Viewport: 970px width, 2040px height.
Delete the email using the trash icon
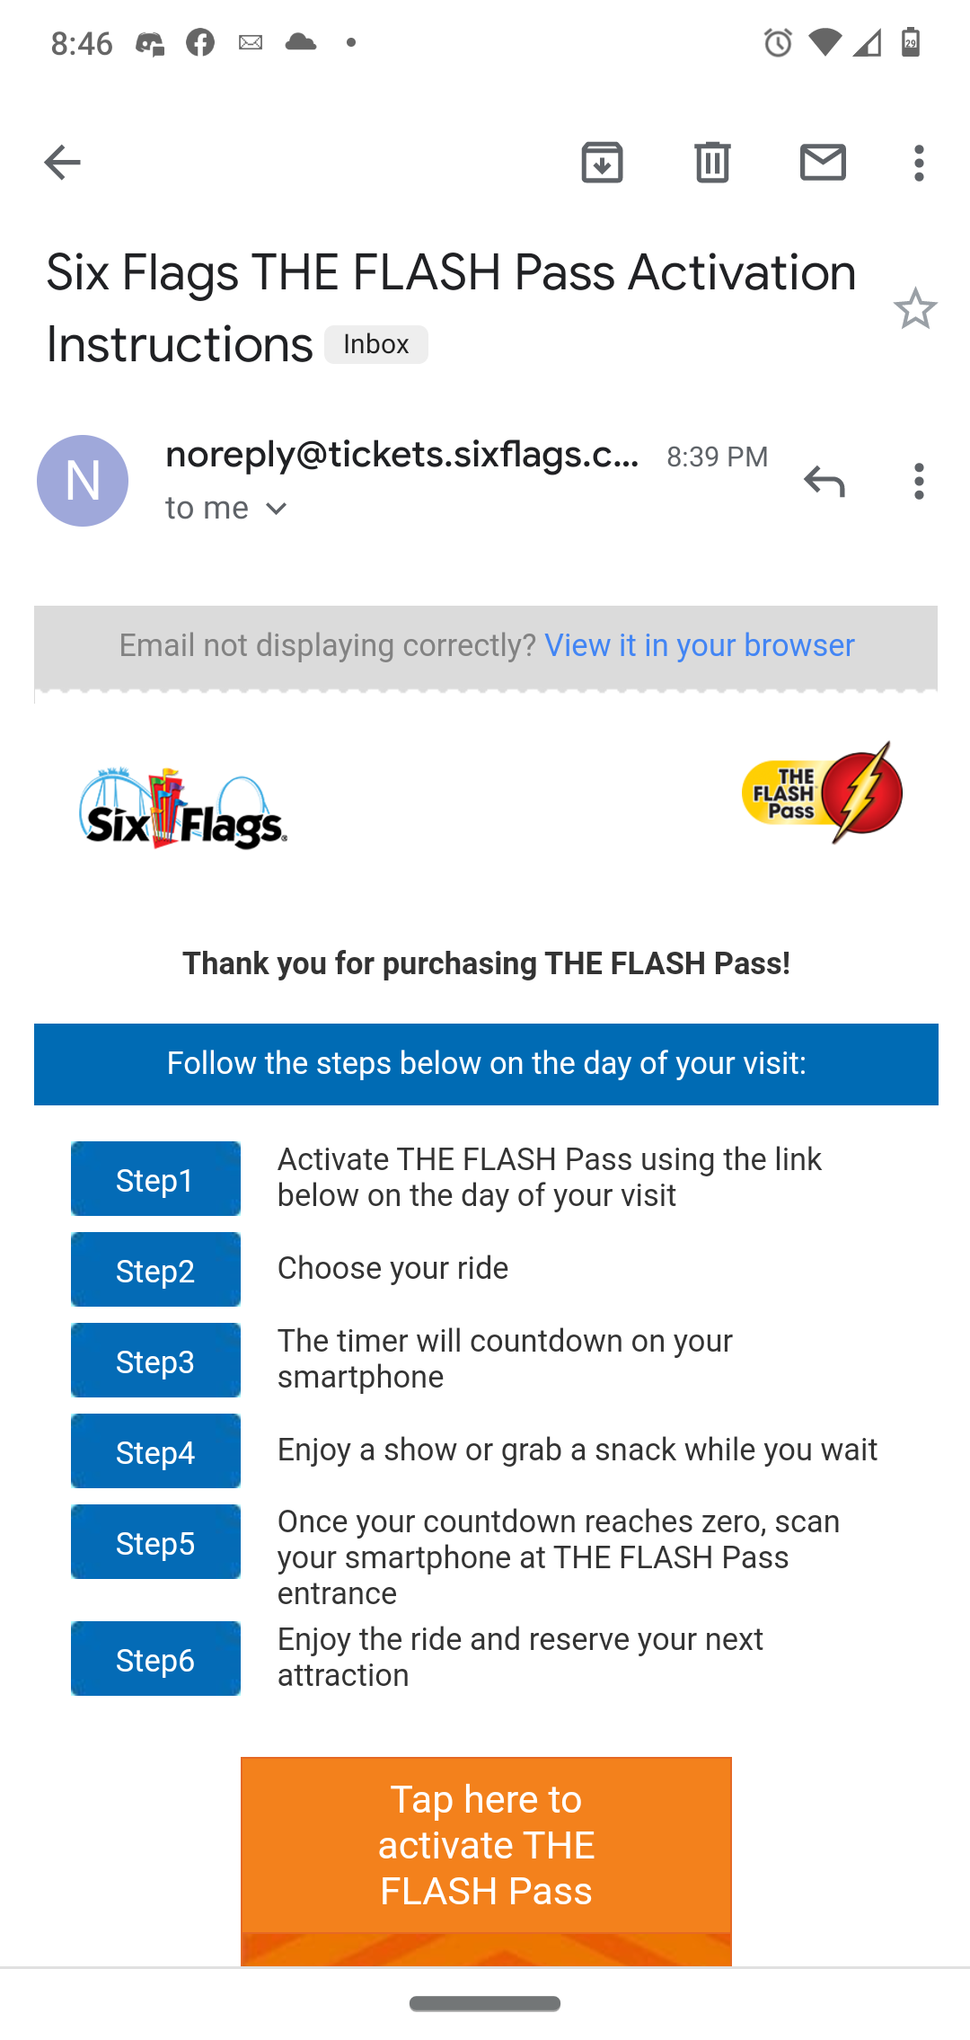point(712,163)
